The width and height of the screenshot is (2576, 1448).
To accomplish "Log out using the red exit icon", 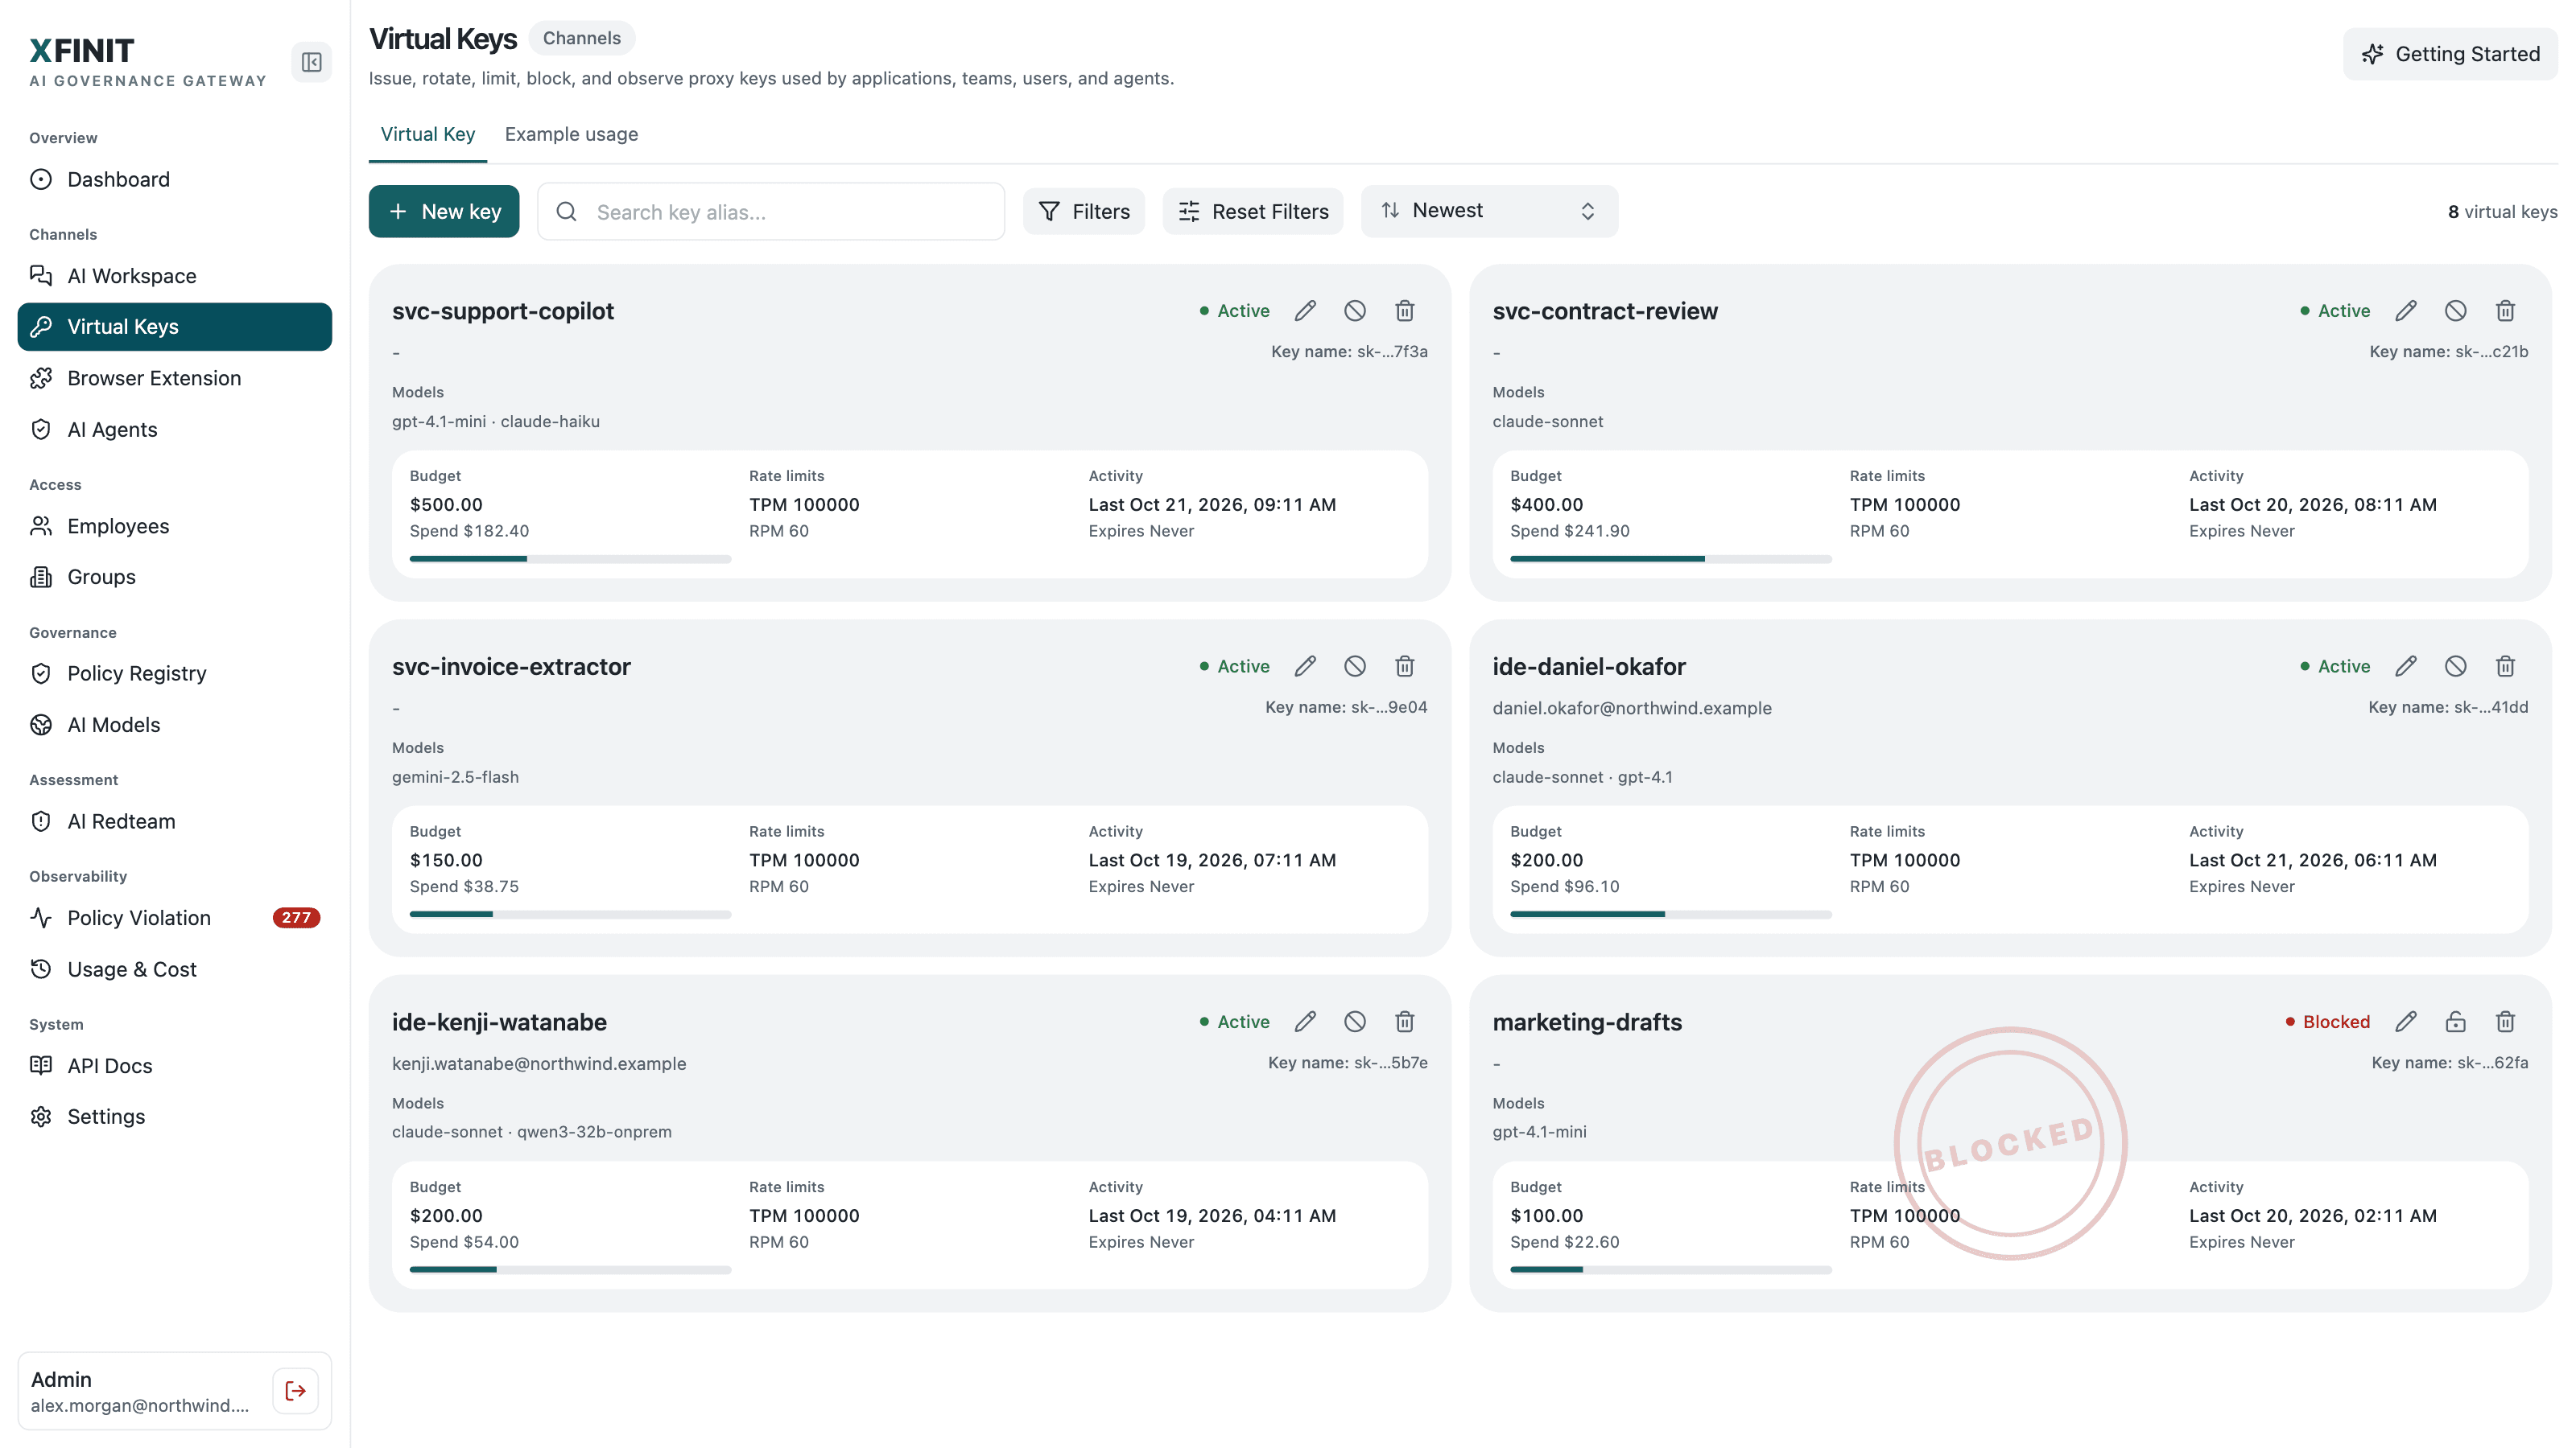I will [296, 1391].
